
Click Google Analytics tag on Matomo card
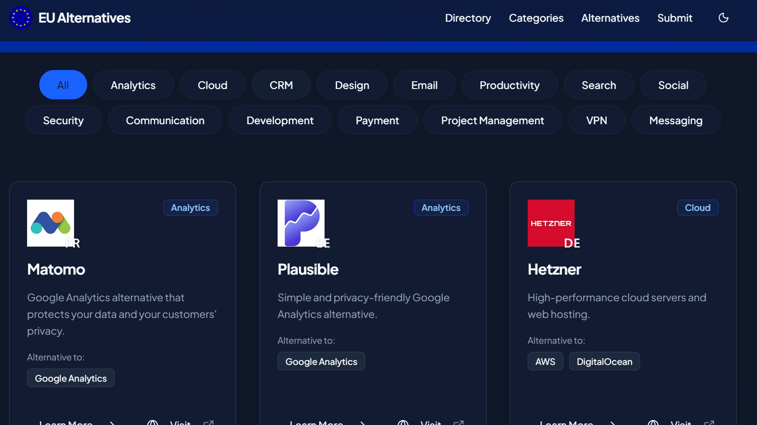point(71,378)
